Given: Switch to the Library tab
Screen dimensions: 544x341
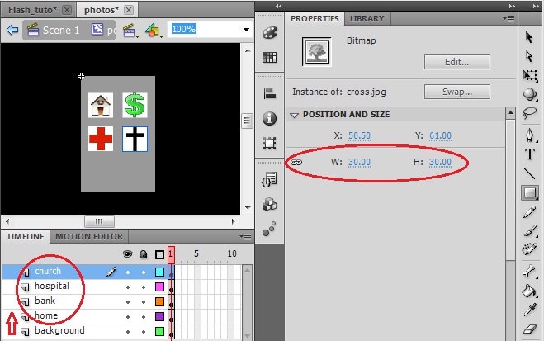Looking at the screenshot, I should [367, 19].
